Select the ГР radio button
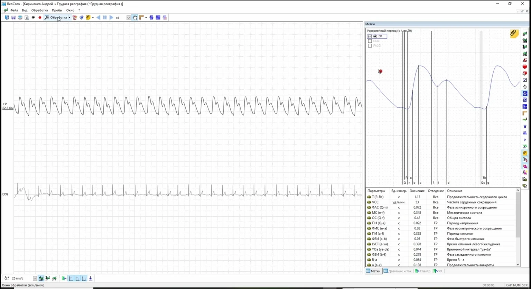The image size is (531, 289). point(375,36)
